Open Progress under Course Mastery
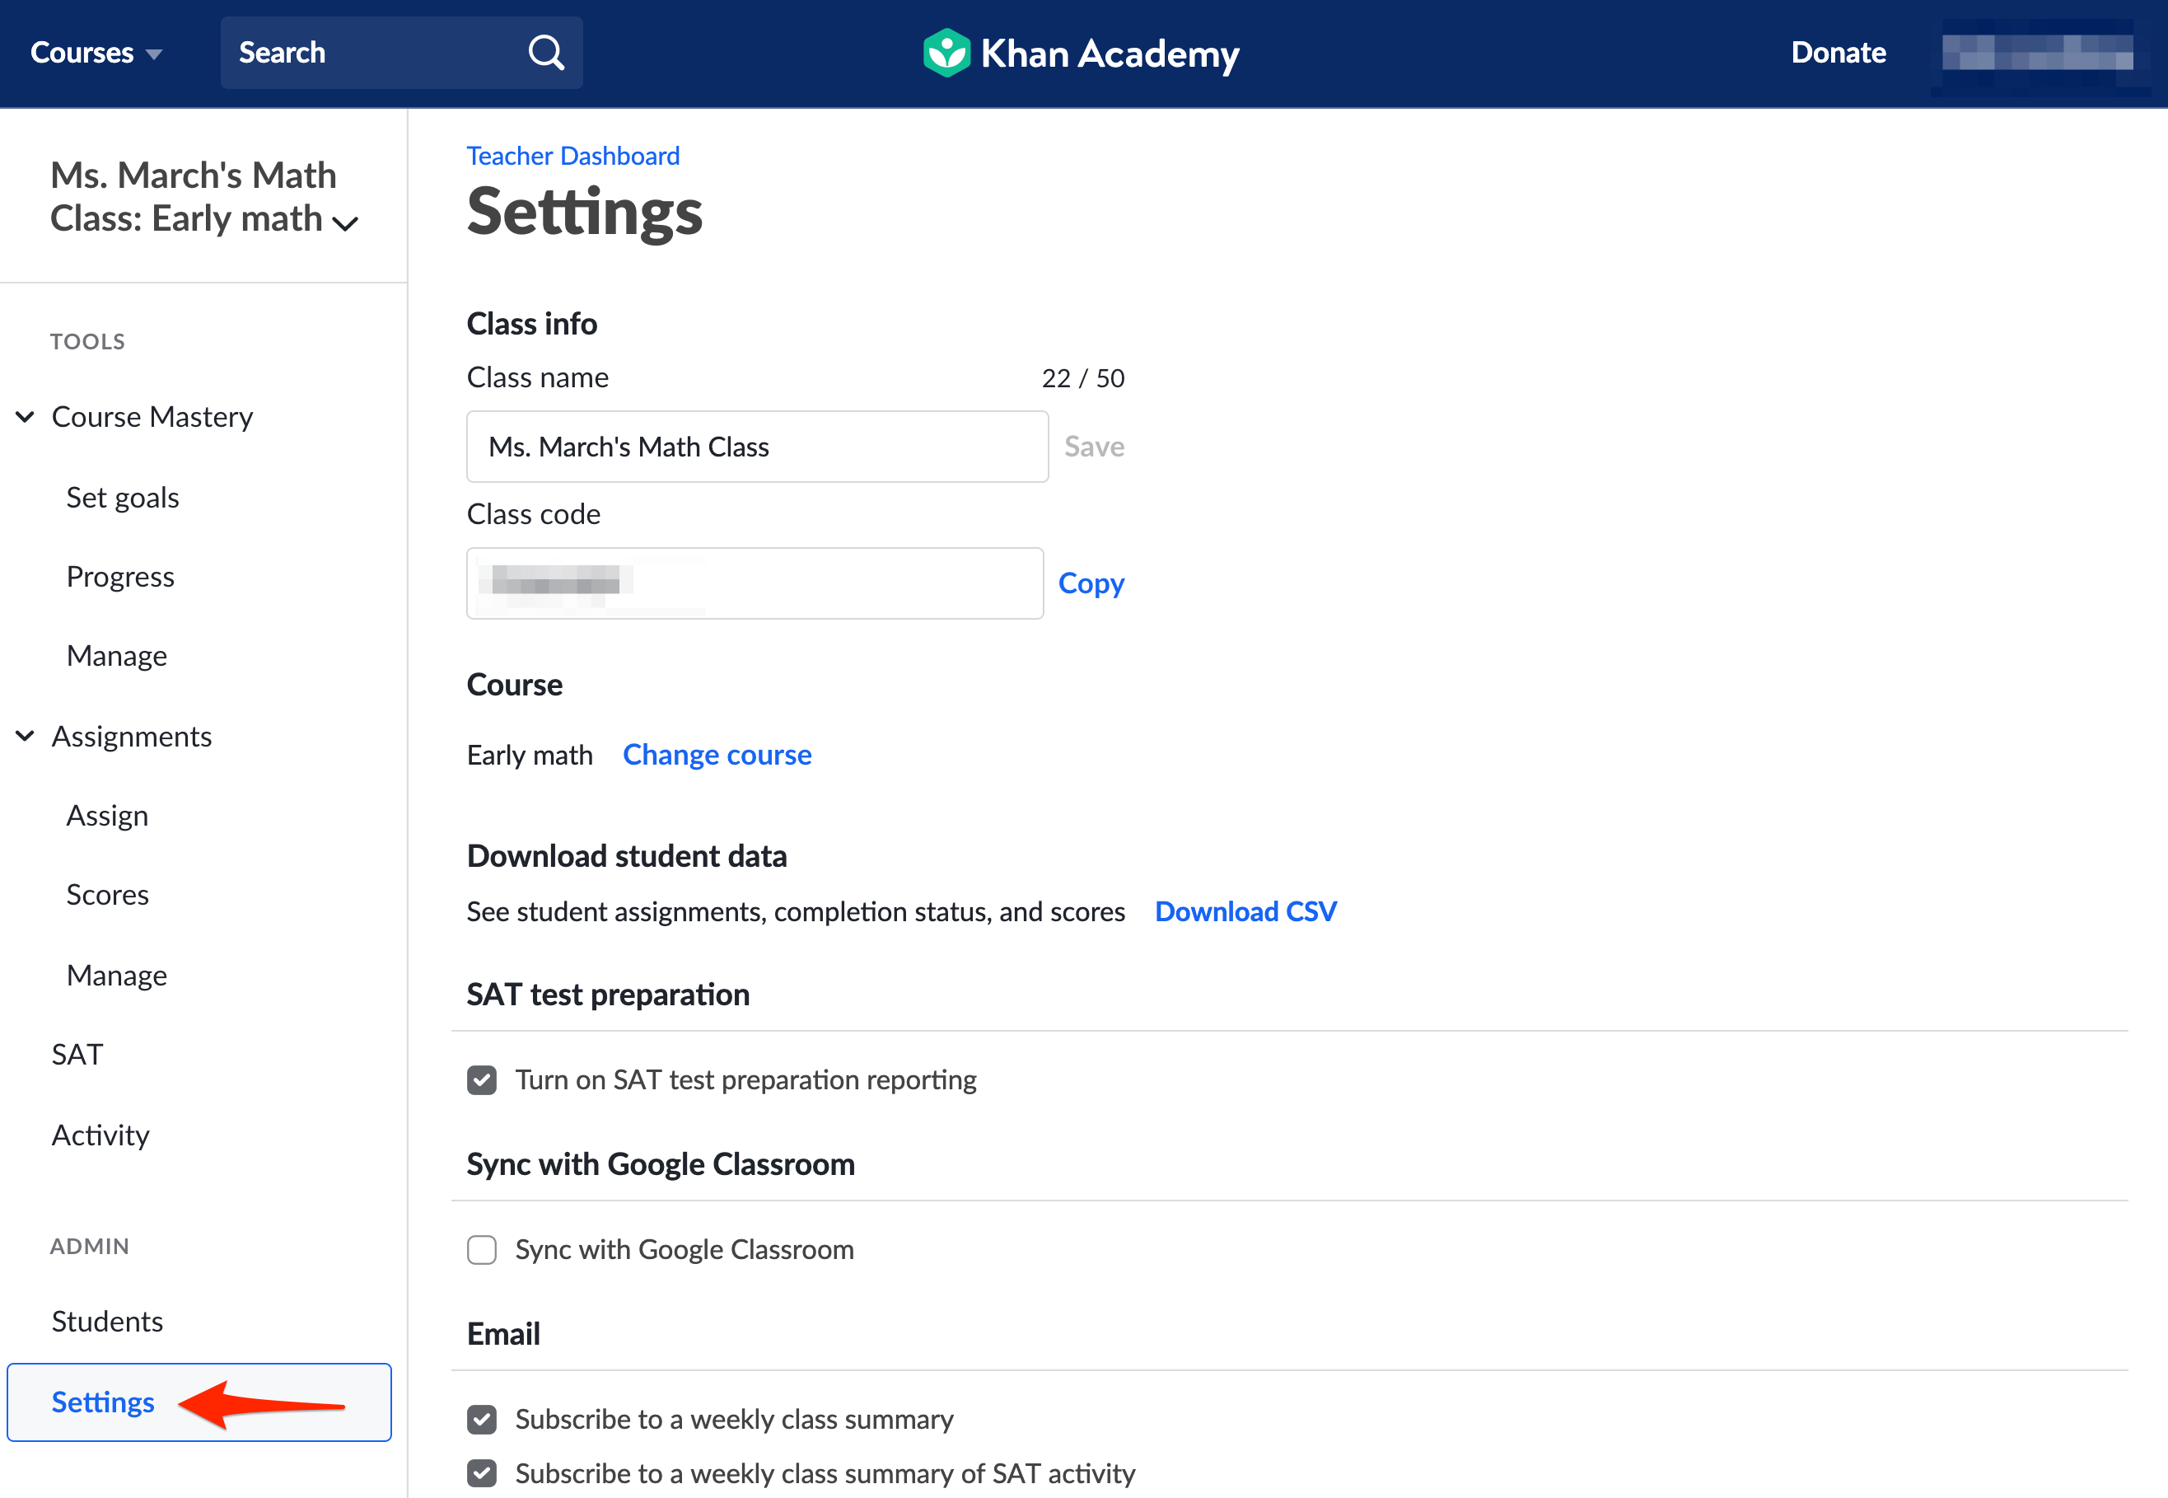The image size is (2168, 1498). click(120, 576)
